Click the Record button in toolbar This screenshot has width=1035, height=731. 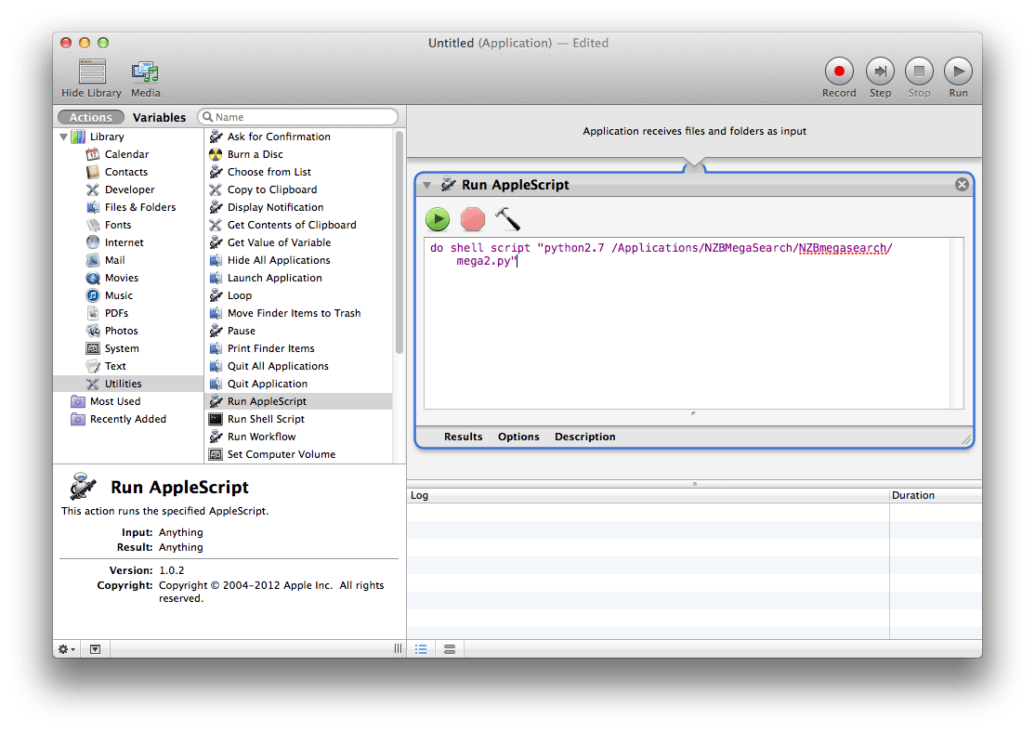click(839, 72)
